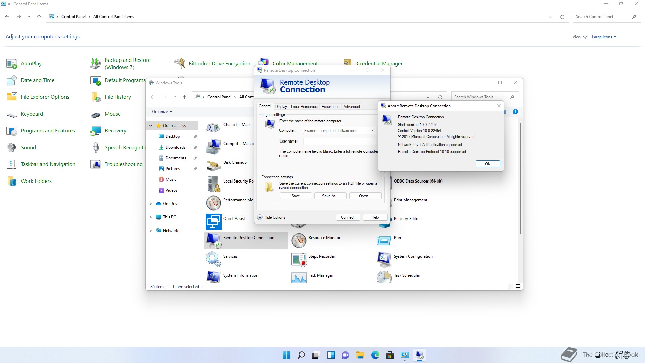Select Task Manager in Windows Tools
This screenshot has width=645, height=363.
coord(320,275)
